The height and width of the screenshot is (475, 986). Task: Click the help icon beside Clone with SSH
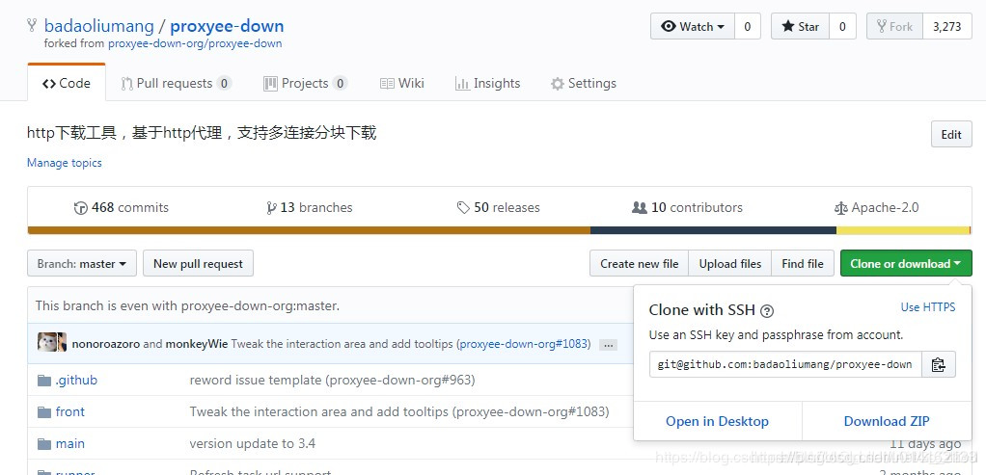(x=767, y=310)
